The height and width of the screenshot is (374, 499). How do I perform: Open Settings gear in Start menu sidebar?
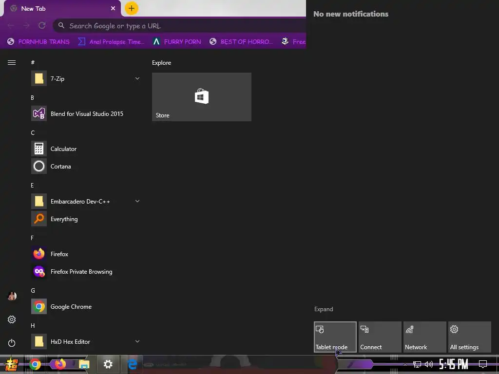click(12, 319)
